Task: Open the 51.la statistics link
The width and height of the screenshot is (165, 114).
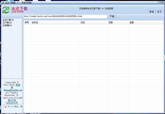Action: (x=15, y=107)
